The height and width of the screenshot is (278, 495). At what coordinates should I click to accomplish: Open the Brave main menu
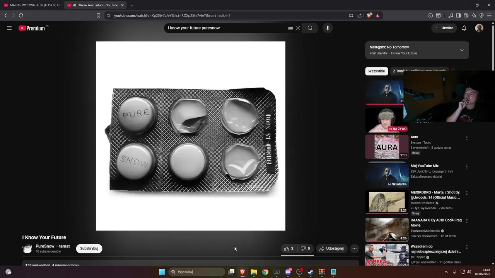point(490,15)
